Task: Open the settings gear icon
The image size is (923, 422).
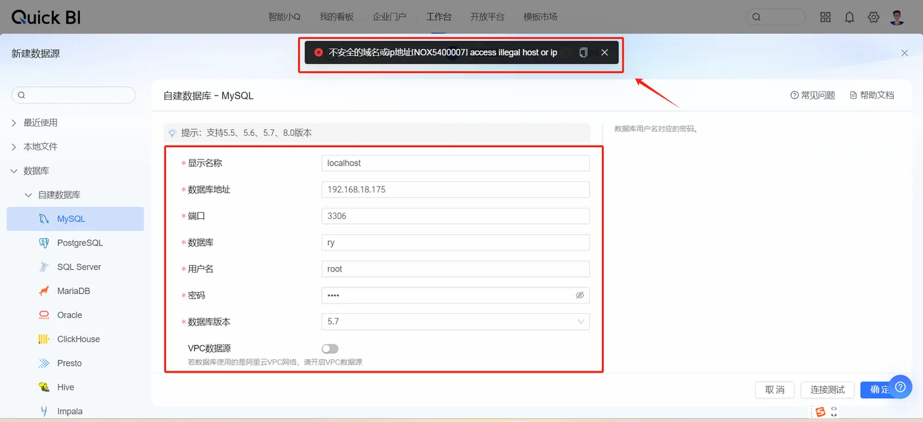Action: point(874,17)
